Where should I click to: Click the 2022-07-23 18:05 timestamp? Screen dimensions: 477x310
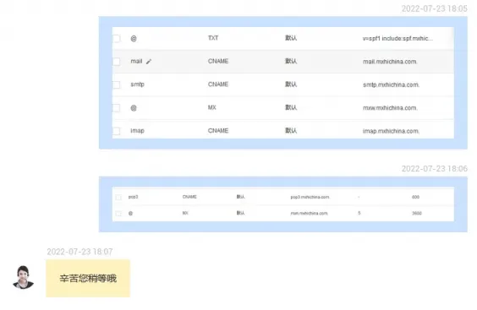pos(434,8)
